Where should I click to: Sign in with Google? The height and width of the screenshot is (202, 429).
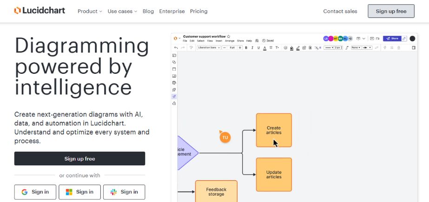(x=35, y=192)
